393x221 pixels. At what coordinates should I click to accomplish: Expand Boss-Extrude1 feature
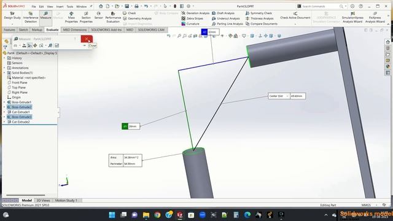(4, 103)
